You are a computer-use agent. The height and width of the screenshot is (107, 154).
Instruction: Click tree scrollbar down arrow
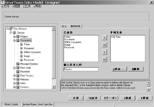(54, 87)
